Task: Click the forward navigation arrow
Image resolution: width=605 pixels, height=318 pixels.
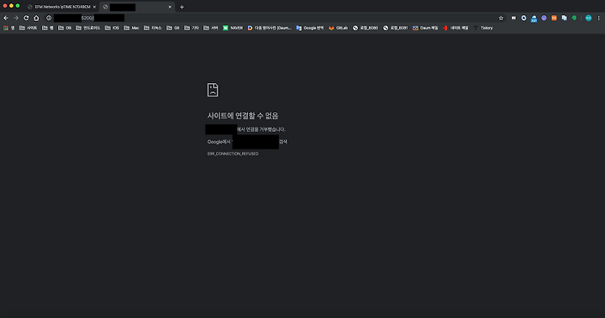Action: tap(16, 18)
